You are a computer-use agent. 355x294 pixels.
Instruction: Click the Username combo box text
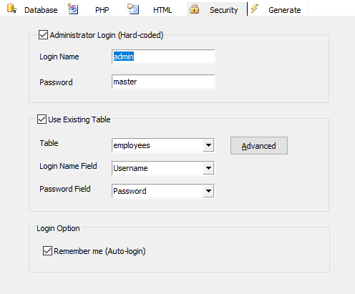point(130,168)
